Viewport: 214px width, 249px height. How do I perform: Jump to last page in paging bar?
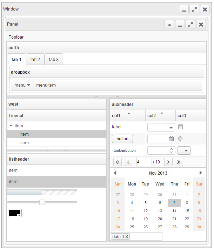click(x=179, y=162)
